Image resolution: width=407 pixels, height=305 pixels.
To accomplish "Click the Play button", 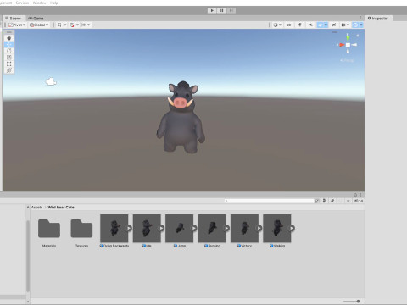I will (x=212, y=10).
